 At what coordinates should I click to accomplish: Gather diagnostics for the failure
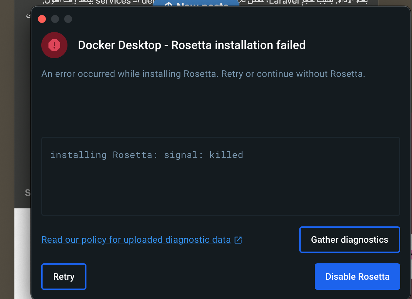point(349,239)
